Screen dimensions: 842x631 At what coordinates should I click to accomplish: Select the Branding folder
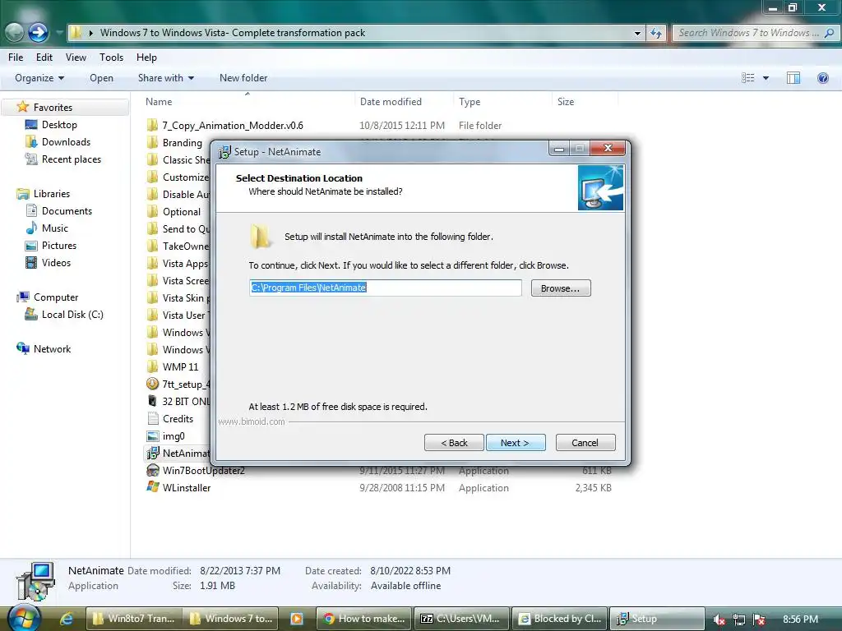coord(182,142)
